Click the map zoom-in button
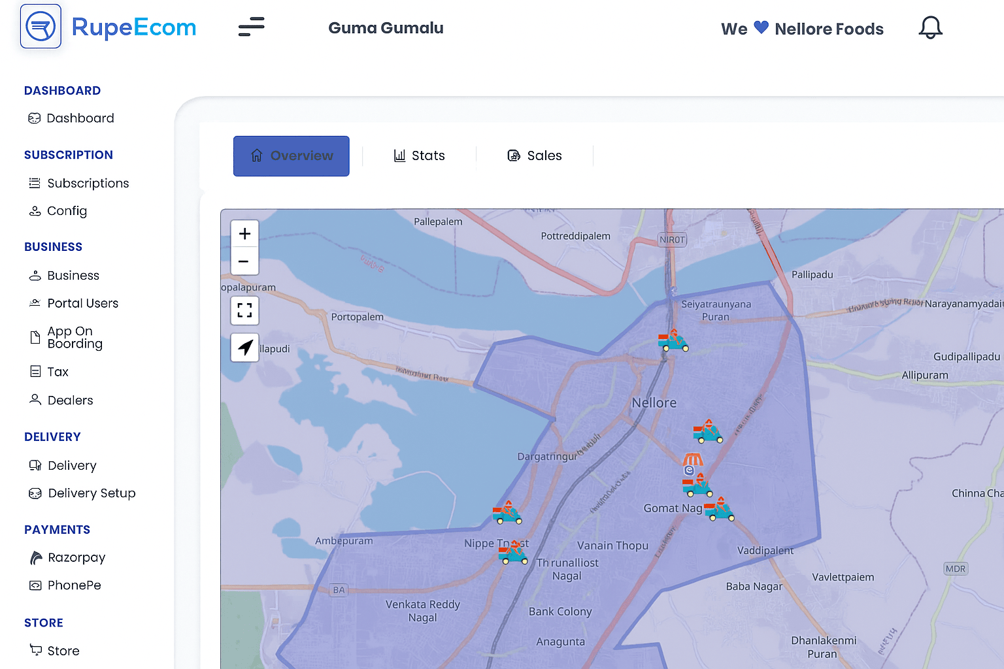1004x669 pixels. (244, 233)
